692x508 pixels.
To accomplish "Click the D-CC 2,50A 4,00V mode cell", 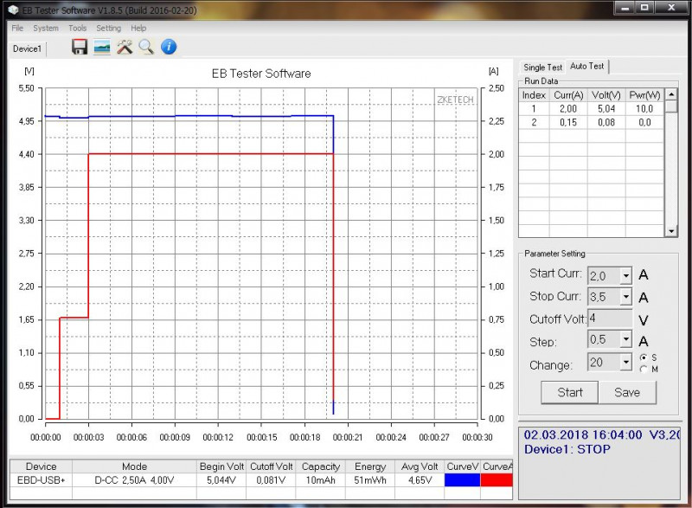I will 134,479.
